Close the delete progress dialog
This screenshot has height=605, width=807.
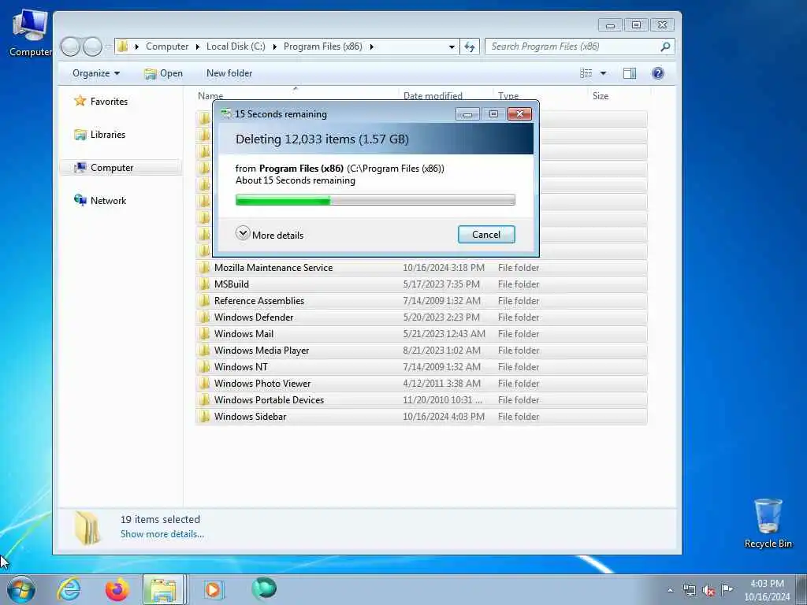[x=520, y=113]
